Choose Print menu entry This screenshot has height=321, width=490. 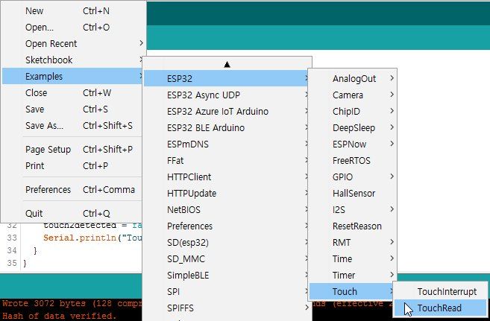[73, 165]
